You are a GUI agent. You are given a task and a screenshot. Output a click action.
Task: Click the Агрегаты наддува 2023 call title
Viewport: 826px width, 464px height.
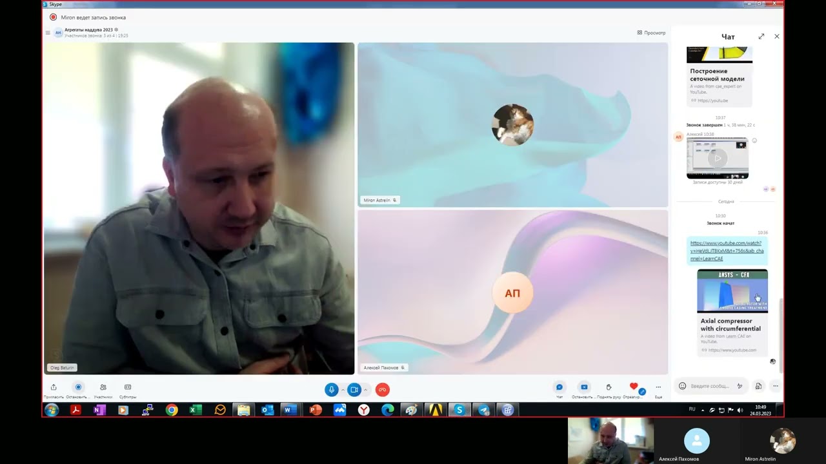click(x=88, y=30)
